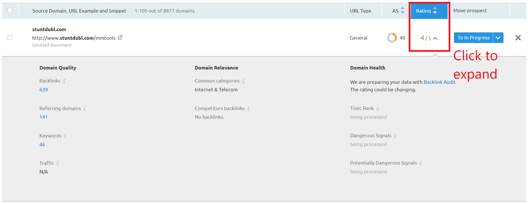This screenshot has height=204, width=528.
Task: Click the info icon beside Toxic Rank
Action: click(378, 108)
